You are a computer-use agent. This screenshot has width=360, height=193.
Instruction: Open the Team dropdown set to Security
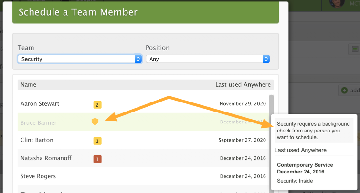click(80, 59)
